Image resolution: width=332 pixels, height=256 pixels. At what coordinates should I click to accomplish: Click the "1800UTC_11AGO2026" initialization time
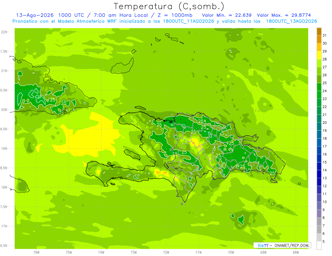(188, 21)
